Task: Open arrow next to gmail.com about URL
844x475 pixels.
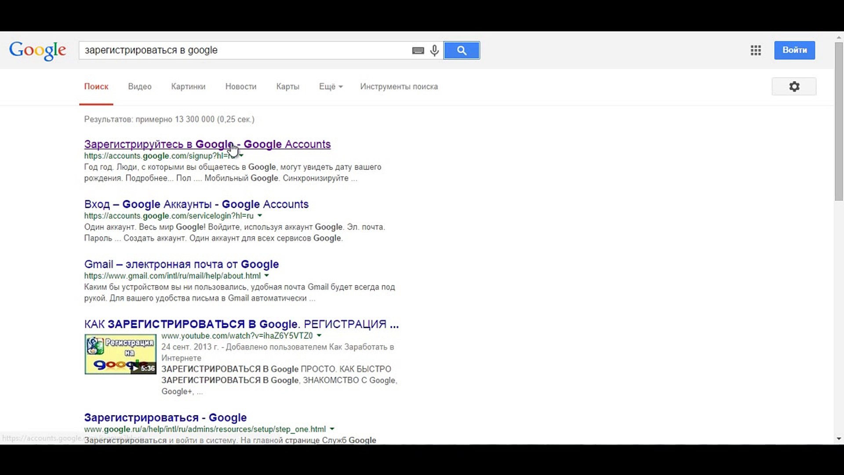Action: (267, 276)
